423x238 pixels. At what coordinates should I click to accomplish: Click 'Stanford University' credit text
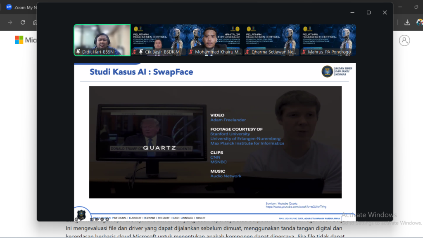tap(230, 134)
